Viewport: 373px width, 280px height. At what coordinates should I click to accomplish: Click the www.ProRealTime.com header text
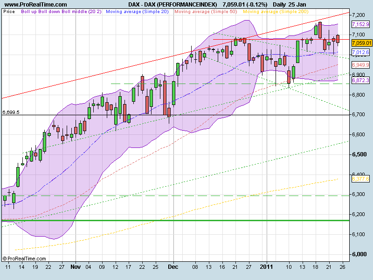click(x=36, y=5)
